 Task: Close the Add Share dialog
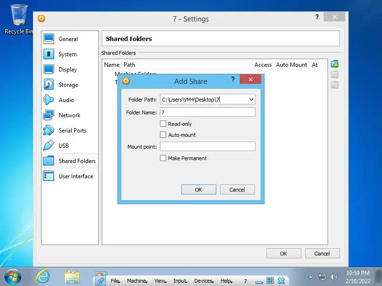pyautogui.click(x=250, y=79)
